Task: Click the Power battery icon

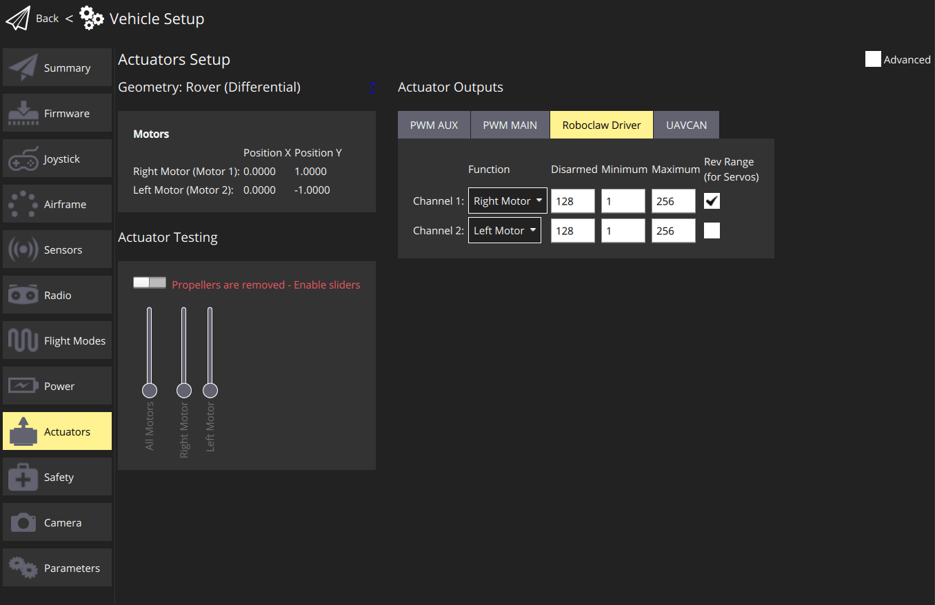Action: (23, 387)
